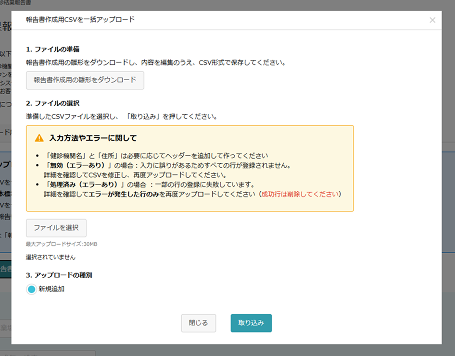Image resolution: width=455 pixels, height=356 pixels.
Task: Click the ファイルを選択 button
Action: coord(56,228)
